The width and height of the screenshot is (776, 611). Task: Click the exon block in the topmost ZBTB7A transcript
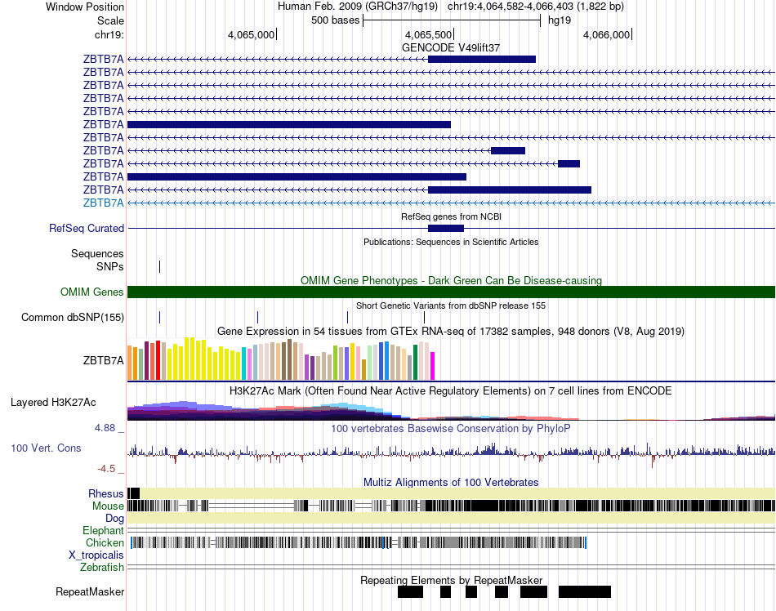click(482, 60)
